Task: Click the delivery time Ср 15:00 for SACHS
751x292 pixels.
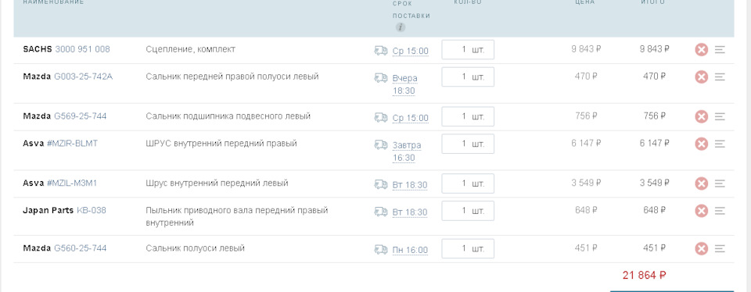Action: [411, 51]
